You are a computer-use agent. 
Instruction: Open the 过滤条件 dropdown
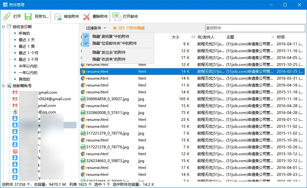[96, 28]
